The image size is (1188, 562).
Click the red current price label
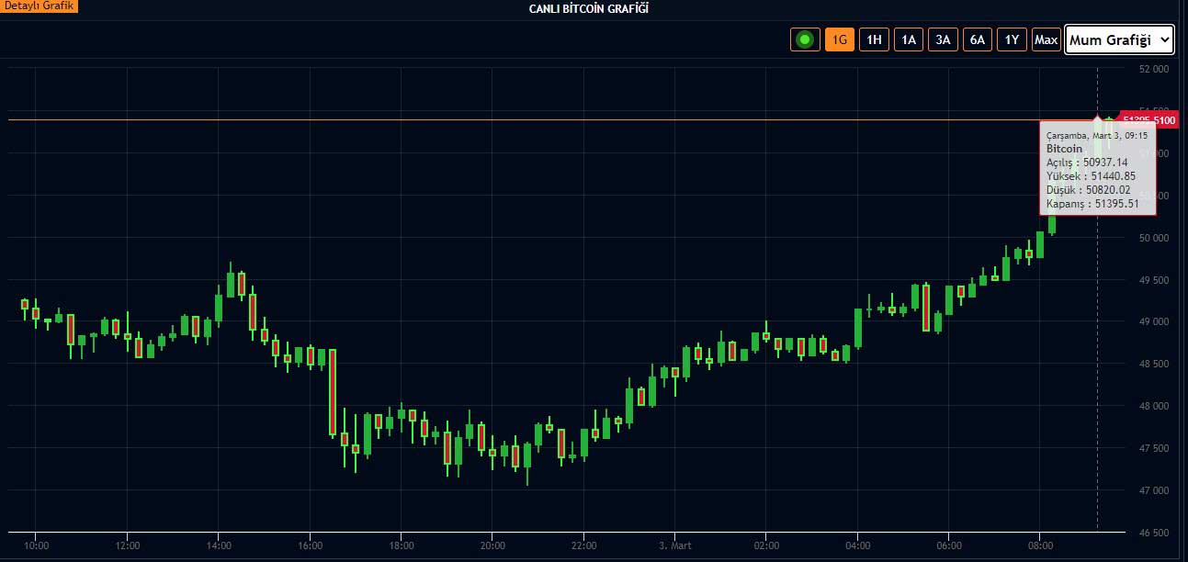[x=1148, y=120]
